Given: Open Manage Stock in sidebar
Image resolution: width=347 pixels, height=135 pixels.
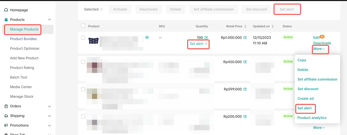Looking at the screenshot, I should (22, 96).
